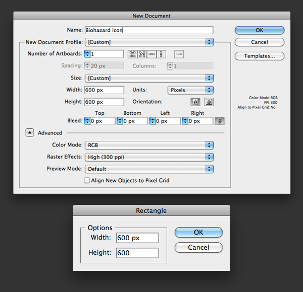The image size is (303, 292).
Task: Click the Rectangle Height input field
Action: click(x=137, y=253)
